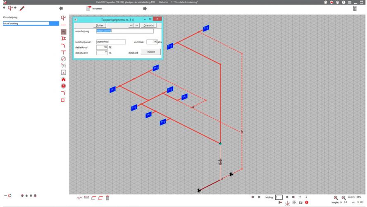Open the calculator icon at top right

tap(355, 8)
